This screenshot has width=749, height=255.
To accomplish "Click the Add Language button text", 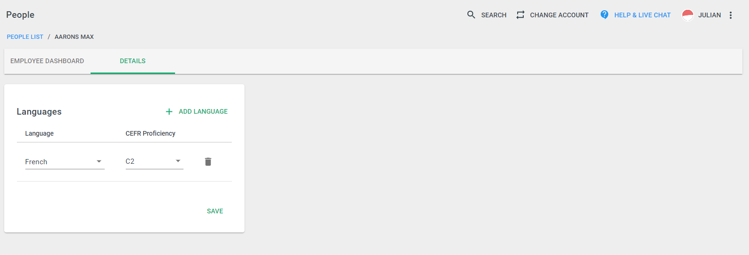I will click(x=203, y=112).
